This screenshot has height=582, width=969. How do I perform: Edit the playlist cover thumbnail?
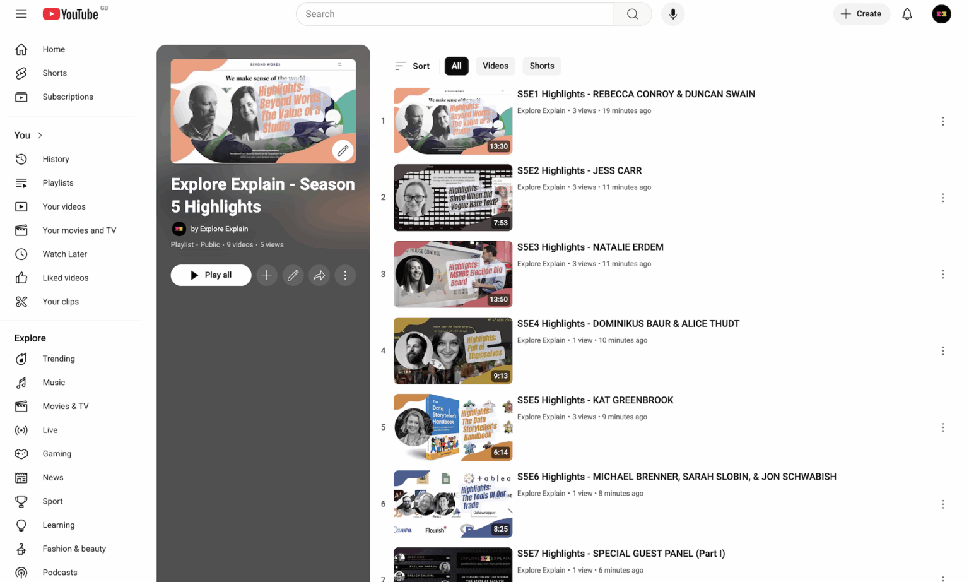coord(343,150)
